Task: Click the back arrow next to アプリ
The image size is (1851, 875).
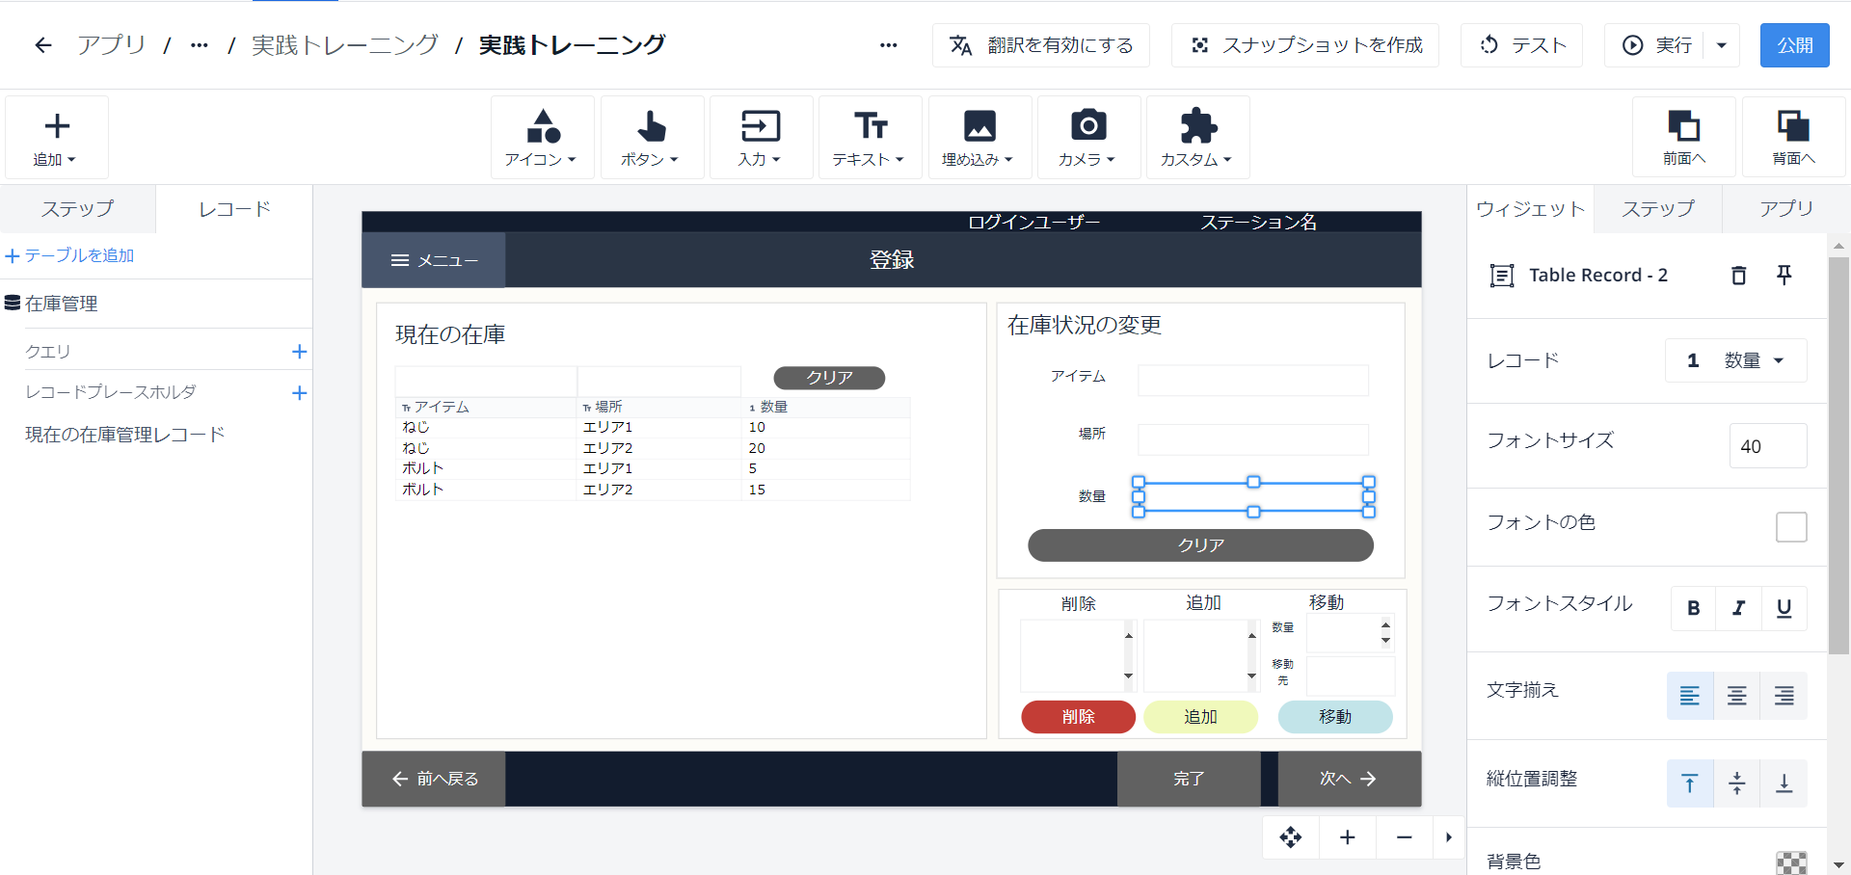Action: tap(43, 45)
